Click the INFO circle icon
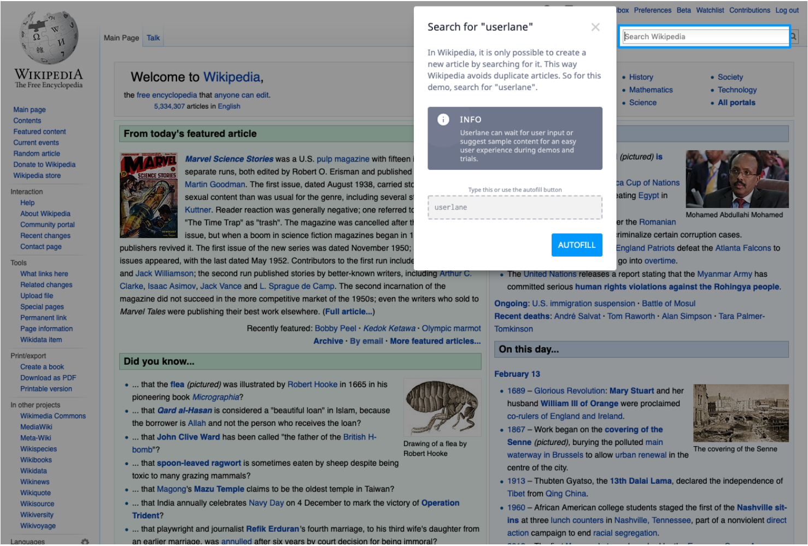 (x=443, y=120)
